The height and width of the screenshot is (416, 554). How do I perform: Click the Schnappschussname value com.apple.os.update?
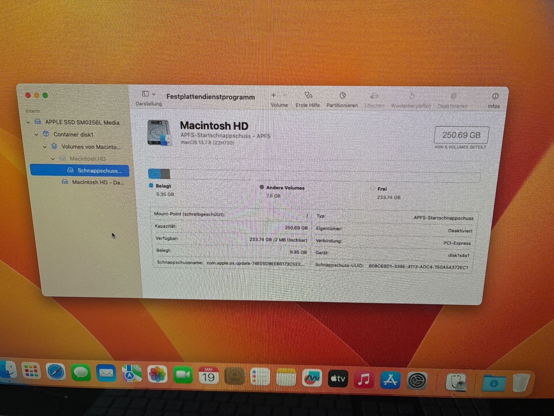click(255, 263)
